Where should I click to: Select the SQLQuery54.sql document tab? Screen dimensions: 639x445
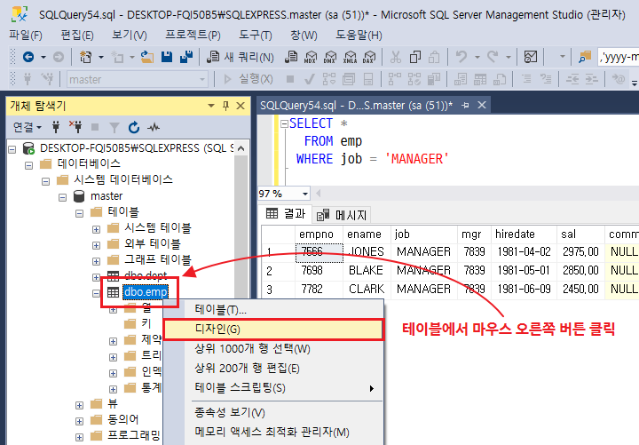[356, 106]
